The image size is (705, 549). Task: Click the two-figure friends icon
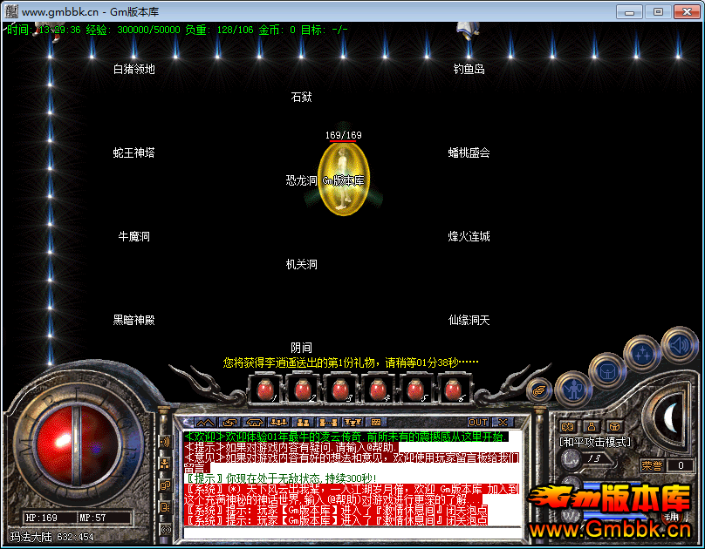[x=303, y=423]
